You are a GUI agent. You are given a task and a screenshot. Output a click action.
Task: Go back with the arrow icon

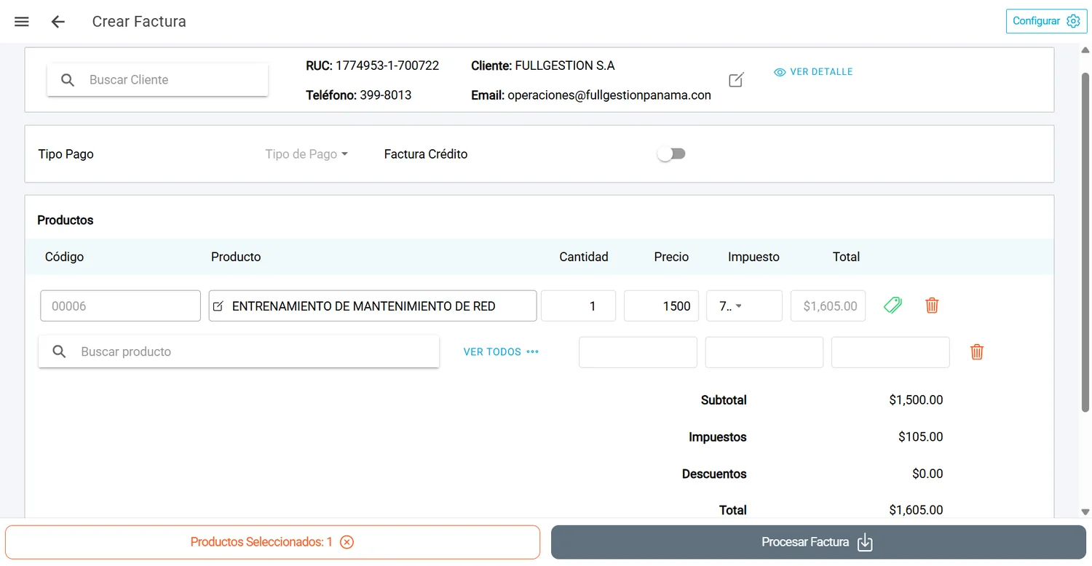coord(58,22)
